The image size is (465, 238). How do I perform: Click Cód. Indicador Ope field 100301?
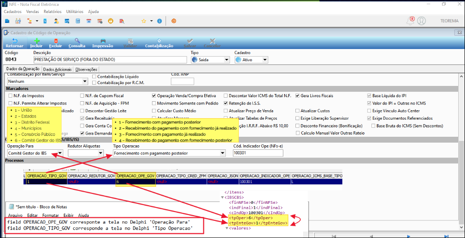click(x=258, y=153)
